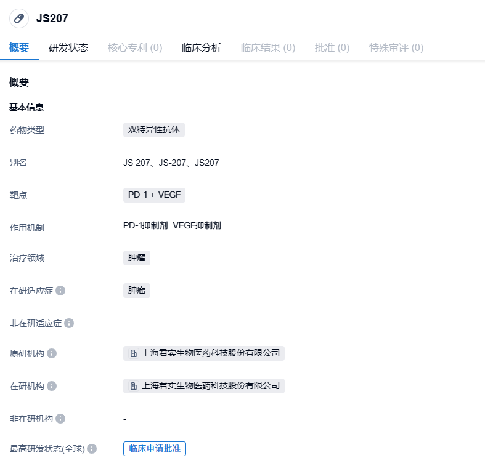Screen dimensions: 485x466
Task: Click info icon beside 最高研发状态(全球)
Action: tap(92, 449)
